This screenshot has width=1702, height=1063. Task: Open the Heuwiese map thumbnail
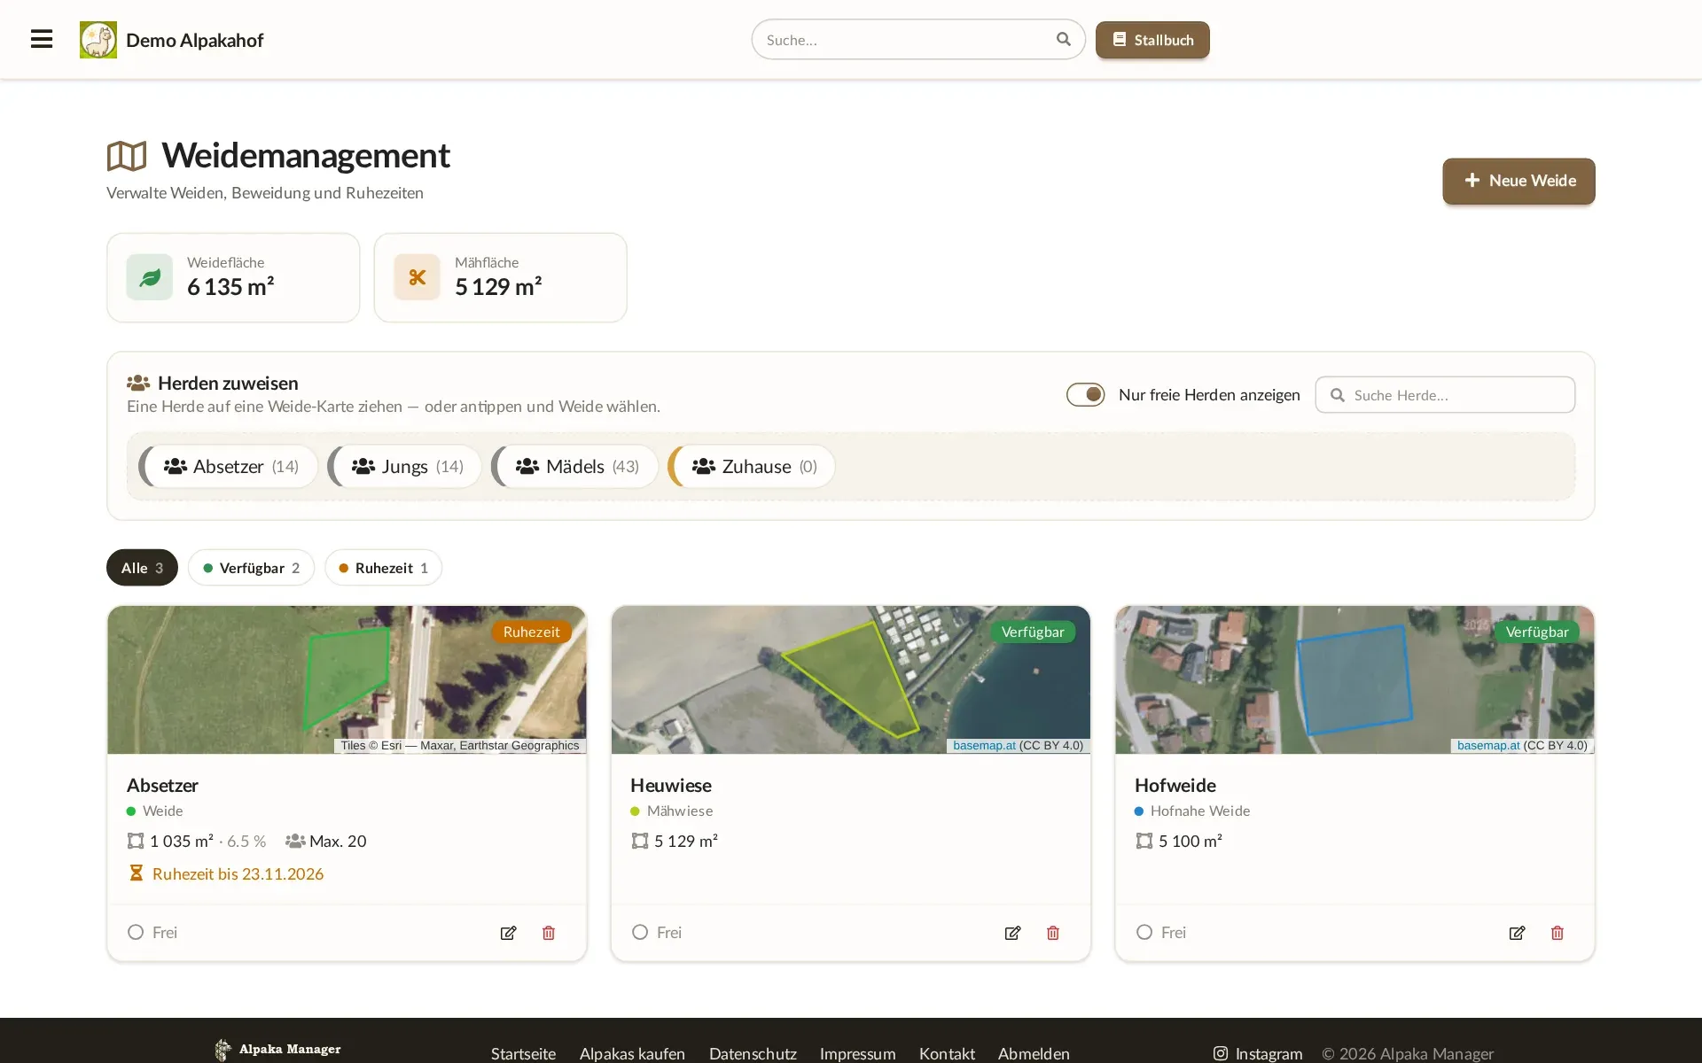851,679
